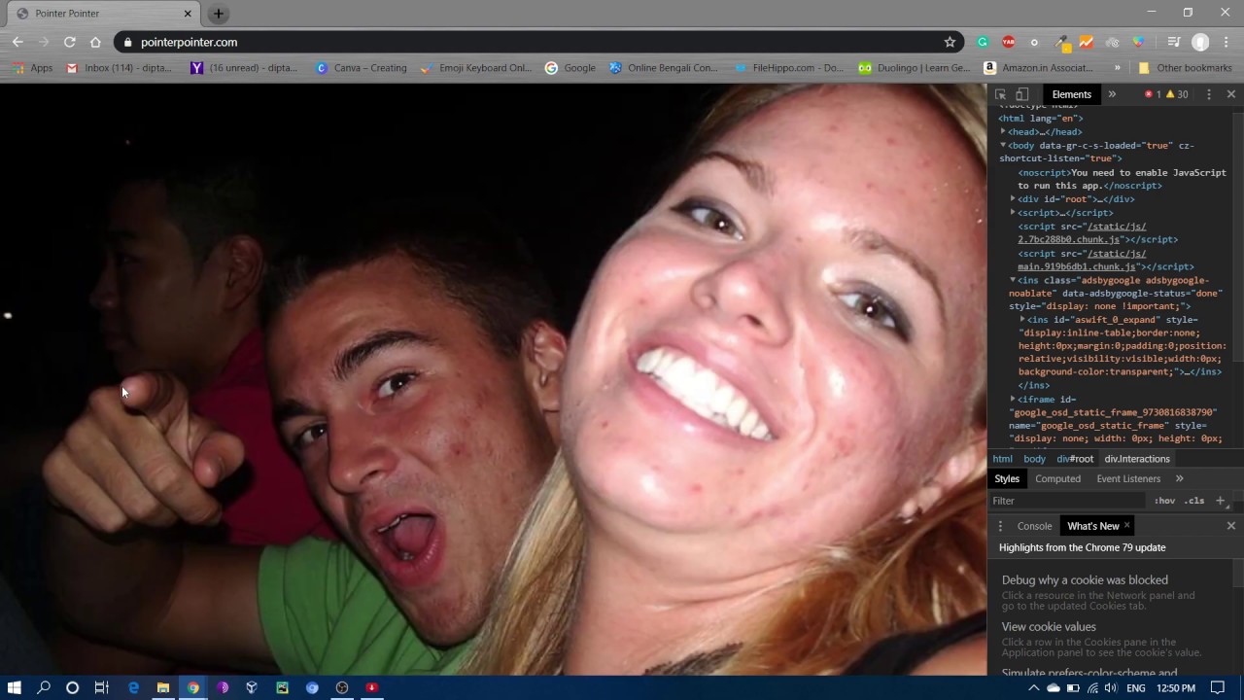Add a new style rule with plus icon

(1220, 501)
